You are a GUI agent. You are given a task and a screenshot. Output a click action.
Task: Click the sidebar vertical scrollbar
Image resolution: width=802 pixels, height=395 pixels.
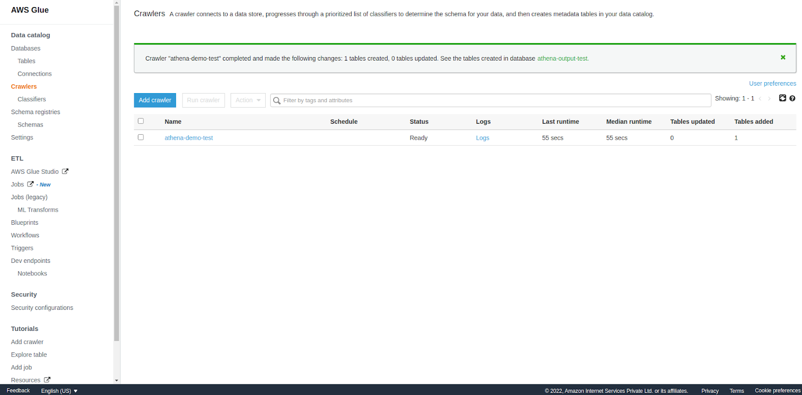point(117,173)
